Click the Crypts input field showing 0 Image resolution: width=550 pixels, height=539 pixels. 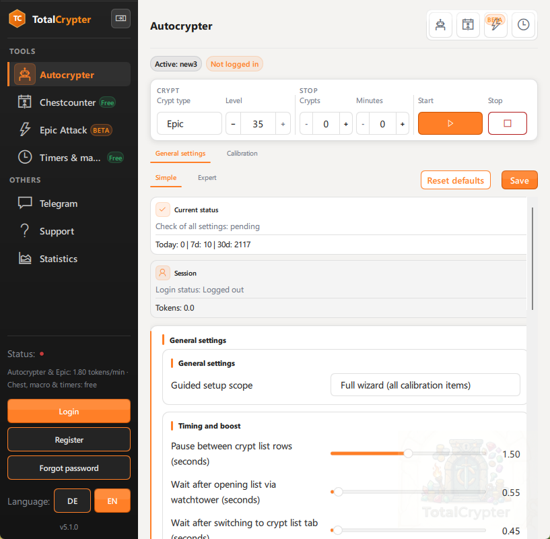(x=326, y=123)
